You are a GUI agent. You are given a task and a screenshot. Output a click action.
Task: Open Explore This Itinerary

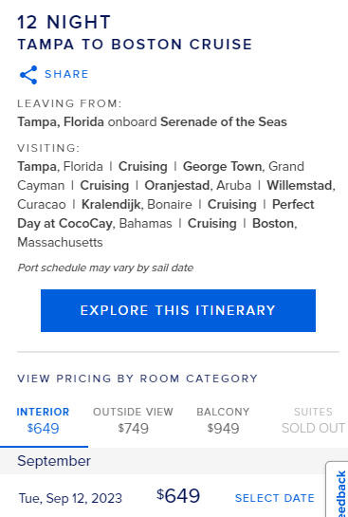[x=178, y=310]
